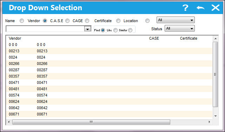Select the C.A.S.E radio button

point(67,21)
